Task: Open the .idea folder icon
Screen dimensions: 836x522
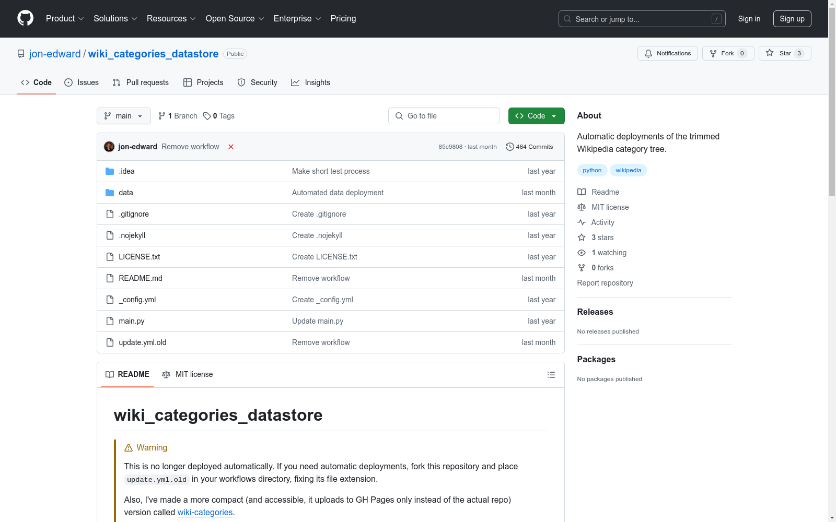Action: 110,171
